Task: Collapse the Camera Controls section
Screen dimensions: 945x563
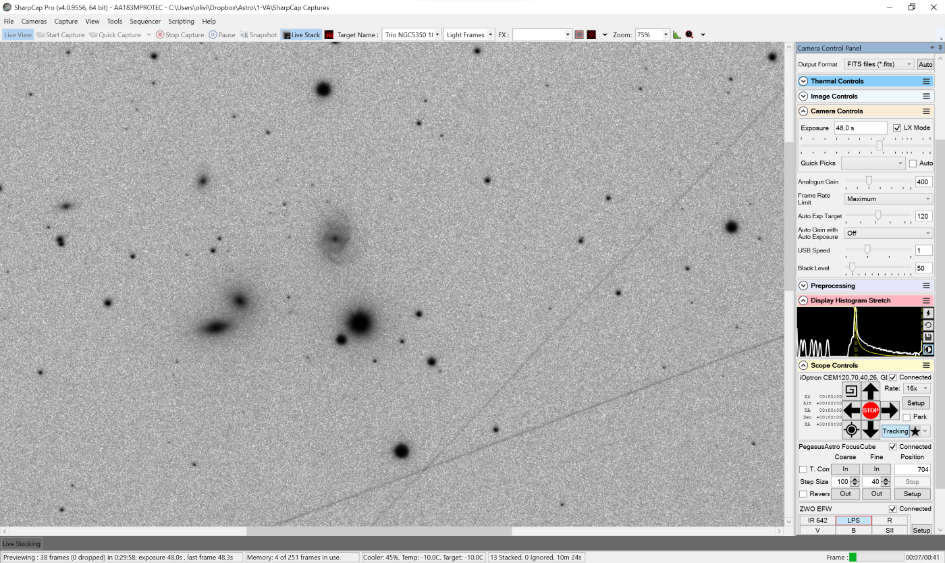Action: pos(803,111)
